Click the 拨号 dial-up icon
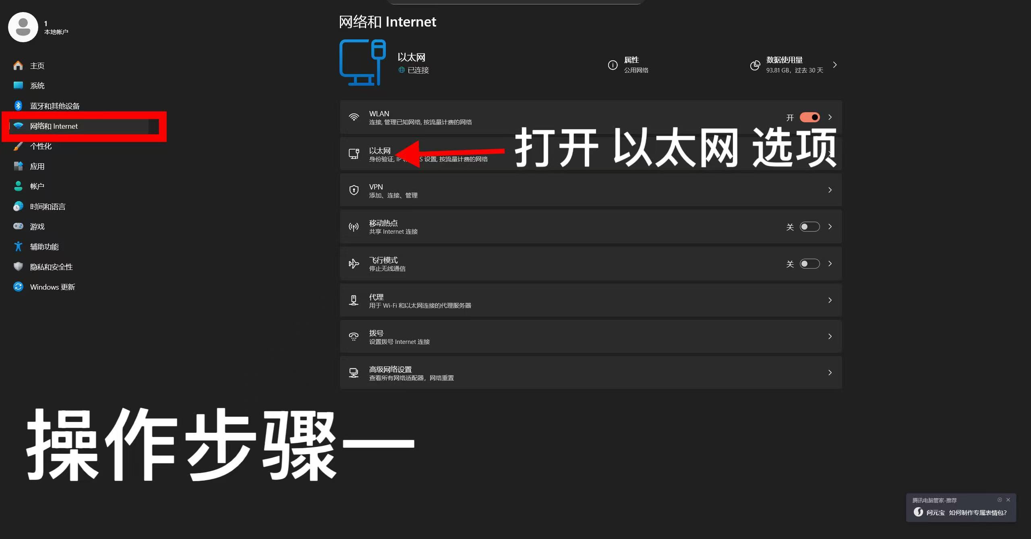This screenshot has width=1031, height=539. (353, 336)
